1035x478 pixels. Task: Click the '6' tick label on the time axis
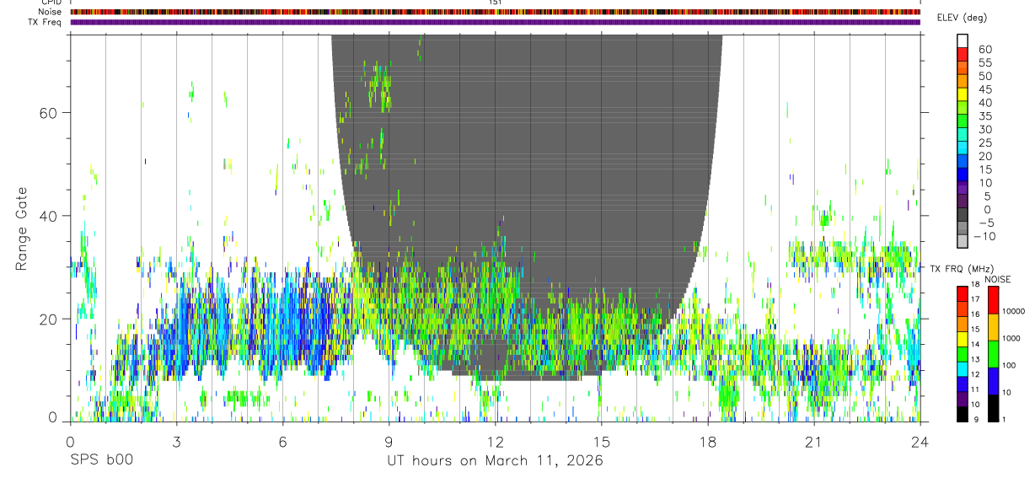coord(282,442)
